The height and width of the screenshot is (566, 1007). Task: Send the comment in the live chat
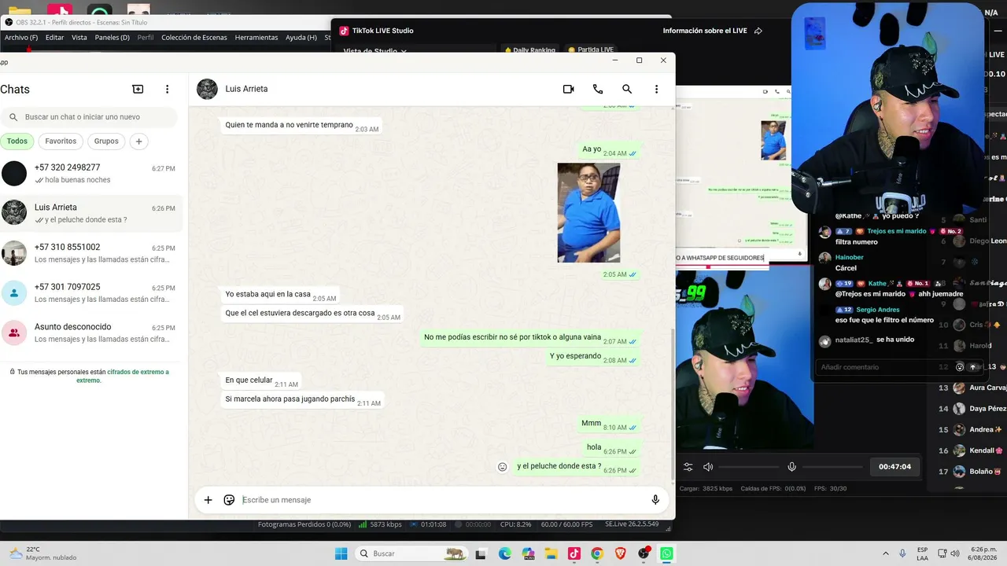tap(973, 367)
